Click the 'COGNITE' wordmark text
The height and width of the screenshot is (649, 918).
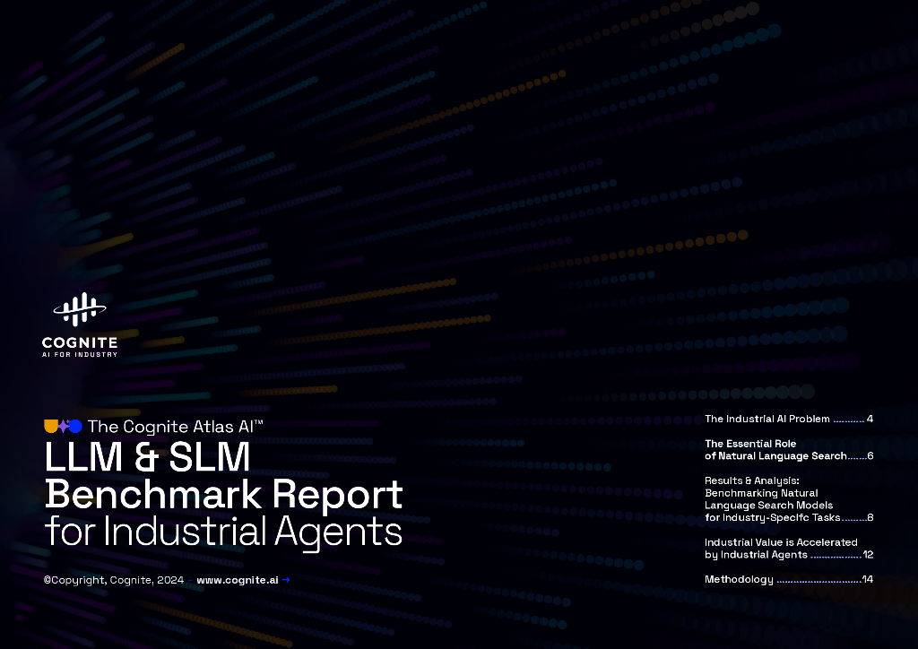(x=80, y=342)
